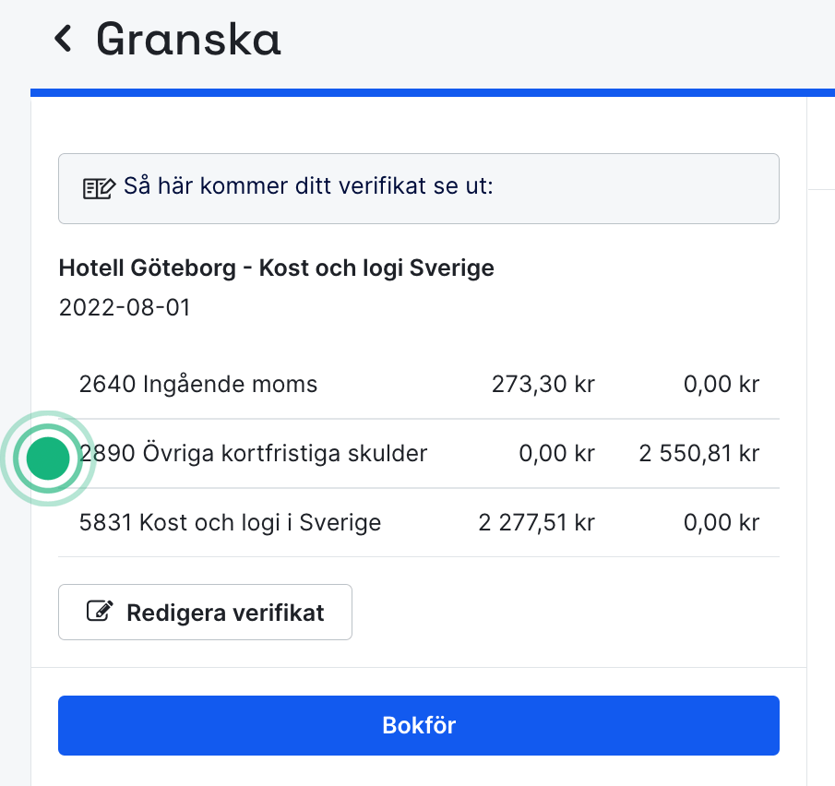Viewport: 835px width, 786px height.
Task: Select the arrow icon next to Granska
Action: (x=61, y=40)
